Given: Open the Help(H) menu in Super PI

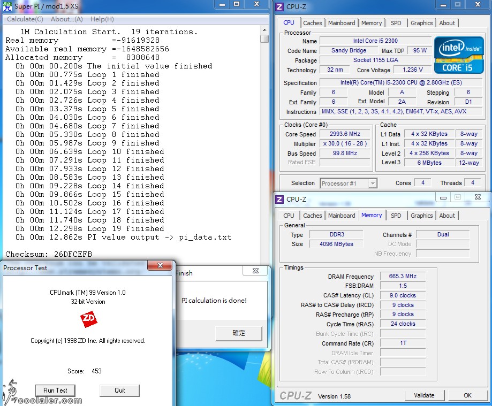Looking at the screenshot, I should 102,19.
